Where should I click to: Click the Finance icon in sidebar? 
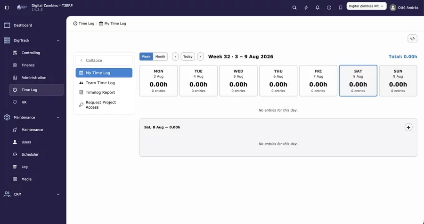click(15, 65)
